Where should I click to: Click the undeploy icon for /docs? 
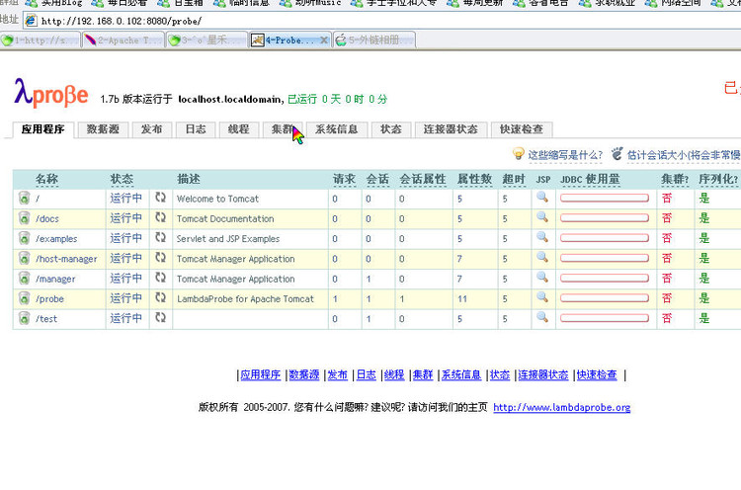(x=24, y=218)
